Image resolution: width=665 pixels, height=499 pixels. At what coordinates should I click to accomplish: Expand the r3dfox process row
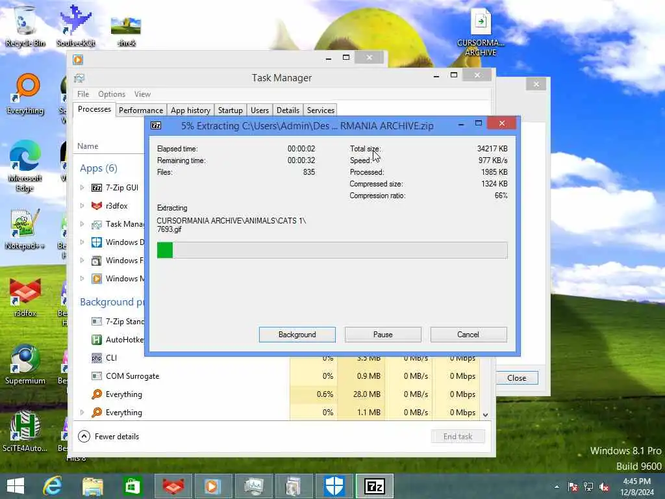(x=82, y=205)
